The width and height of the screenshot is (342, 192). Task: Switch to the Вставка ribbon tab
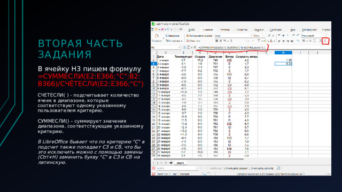coord(225,30)
